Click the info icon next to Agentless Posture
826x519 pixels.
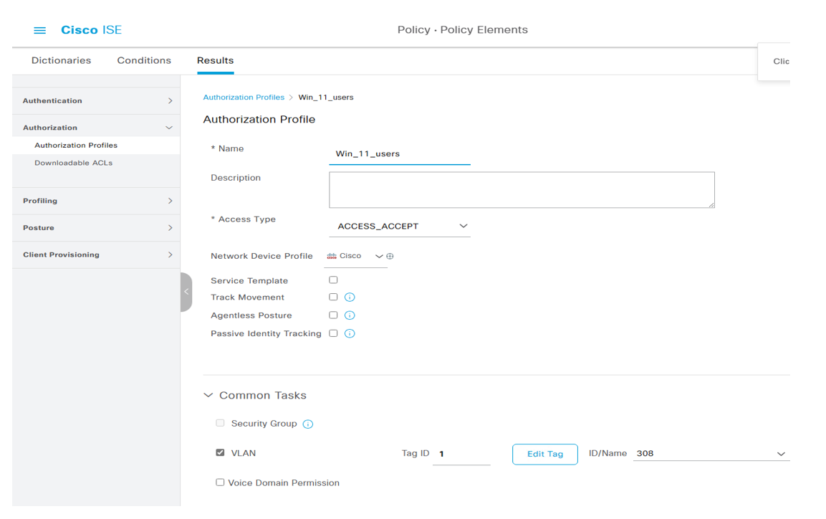pos(349,315)
